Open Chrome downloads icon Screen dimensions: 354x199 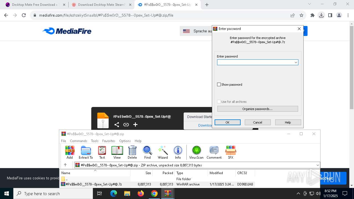tap(321, 15)
